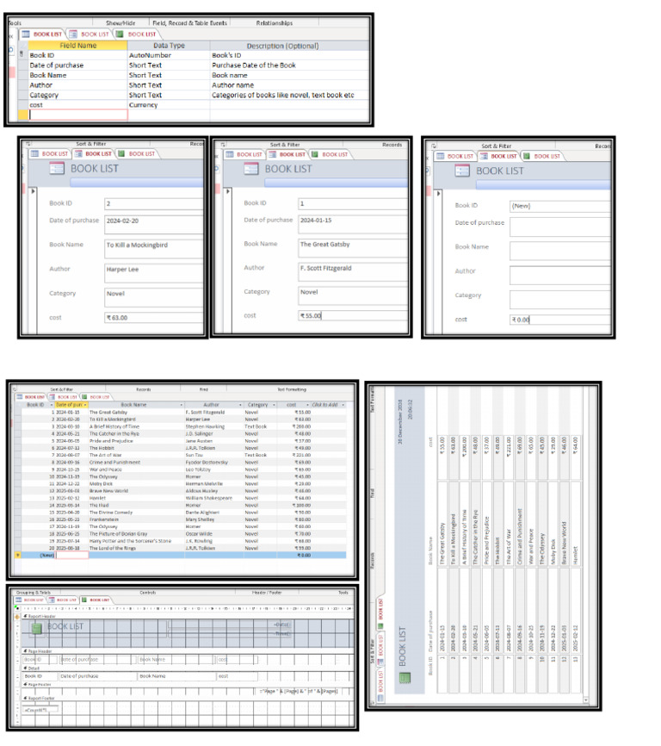Select the 'cost' field name cell
The width and height of the screenshot is (661, 746).
point(78,105)
